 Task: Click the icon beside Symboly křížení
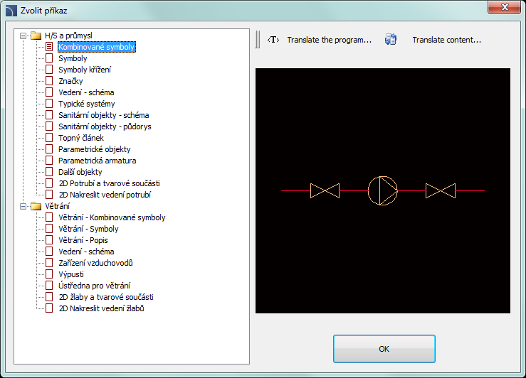[49, 70]
